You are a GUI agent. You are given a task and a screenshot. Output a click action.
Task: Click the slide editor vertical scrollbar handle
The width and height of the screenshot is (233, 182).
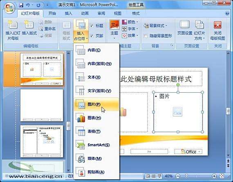coord(228,111)
